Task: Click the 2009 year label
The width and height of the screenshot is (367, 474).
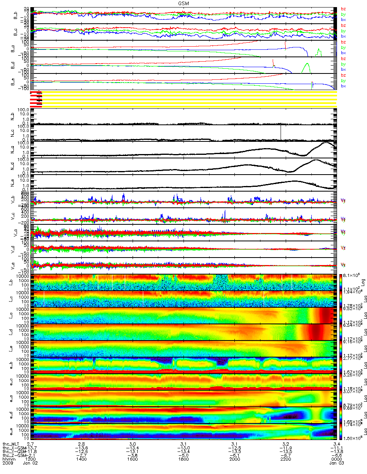Action: coord(8,464)
